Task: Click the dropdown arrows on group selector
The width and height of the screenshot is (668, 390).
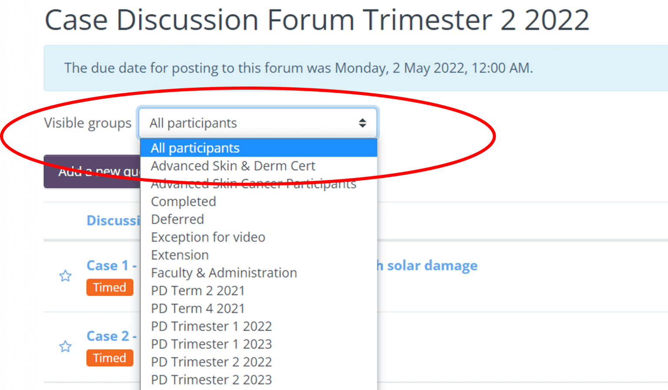Action: (362, 123)
